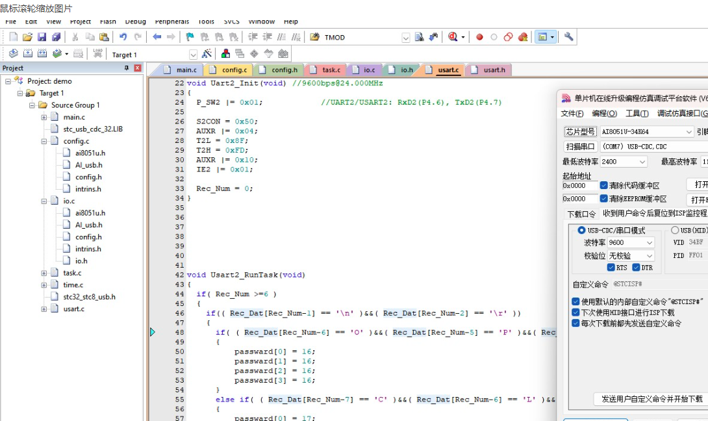Insert a bookmark with the flag icon
Viewport: 708px width, 421px height.
point(190,37)
